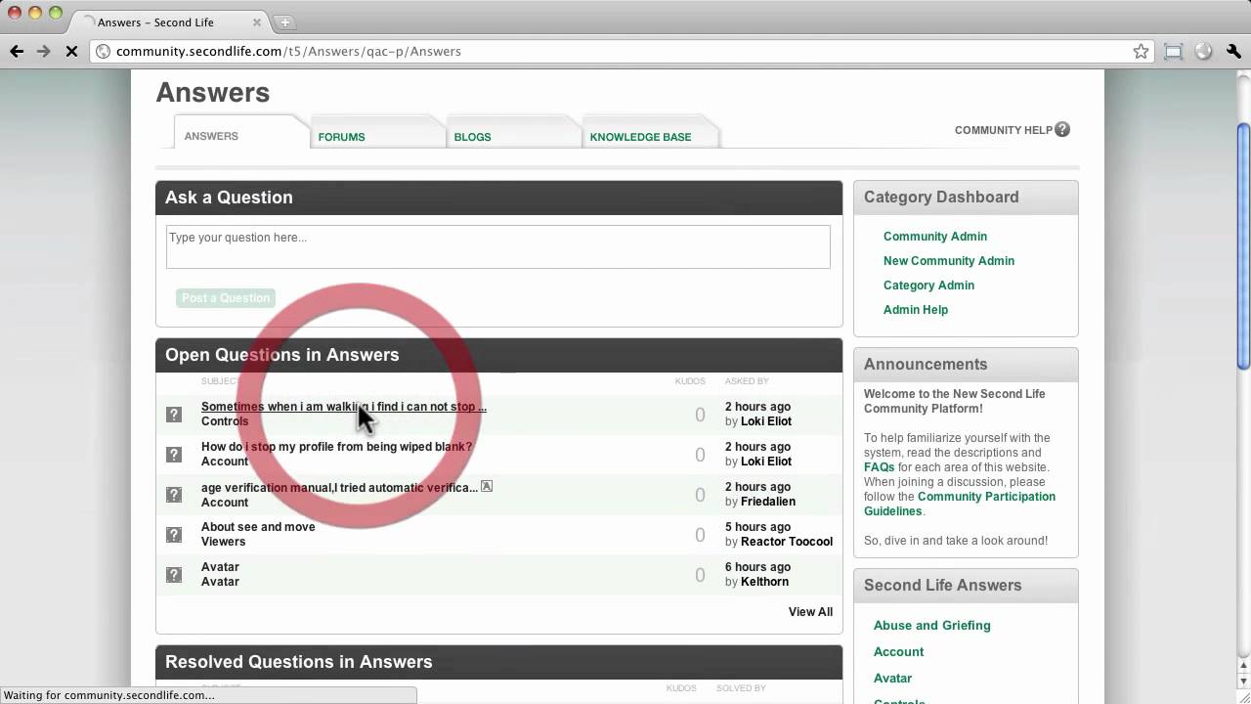
Task: Open the Community Admin link
Action: [x=935, y=236]
